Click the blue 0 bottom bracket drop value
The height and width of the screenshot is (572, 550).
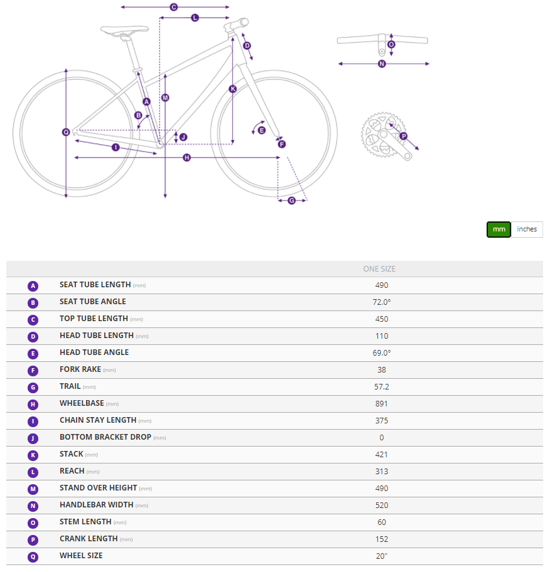(x=381, y=437)
